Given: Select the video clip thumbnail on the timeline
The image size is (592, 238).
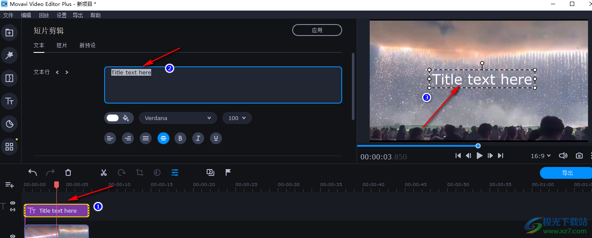Looking at the screenshot, I should tap(56, 231).
